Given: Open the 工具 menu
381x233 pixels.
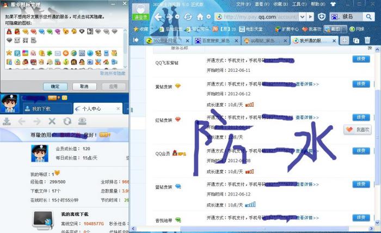Looking at the screenshot, I should click(299, 4).
